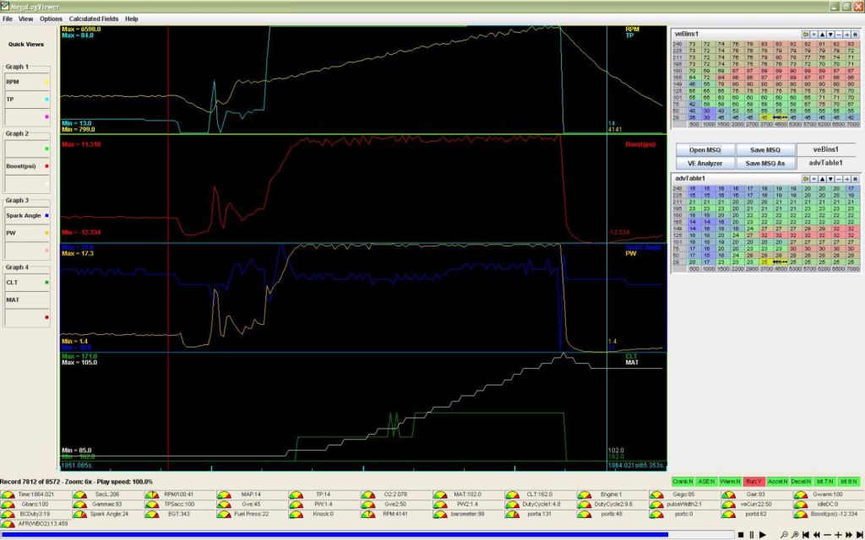The width and height of the screenshot is (865, 540).
Task: Open the Calculated Fields menu
Action: click(93, 19)
